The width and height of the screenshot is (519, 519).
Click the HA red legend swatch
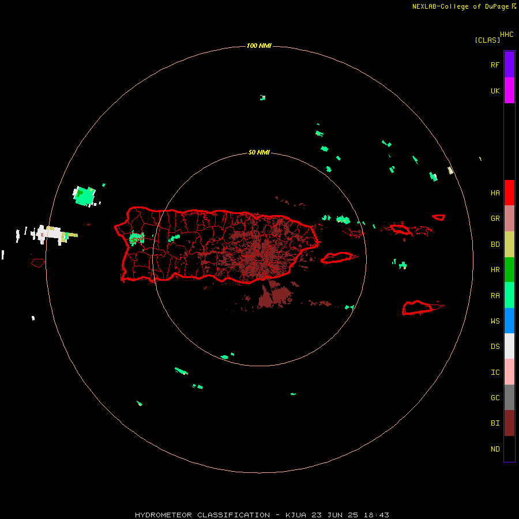tap(509, 193)
